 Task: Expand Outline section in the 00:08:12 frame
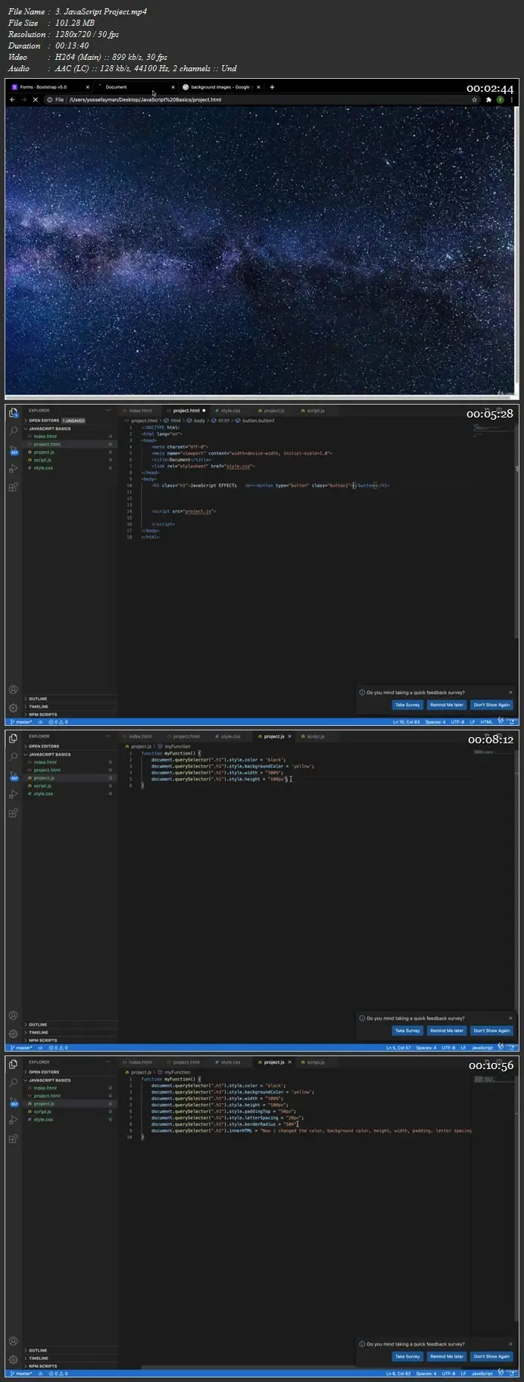tap(70, 1024)
